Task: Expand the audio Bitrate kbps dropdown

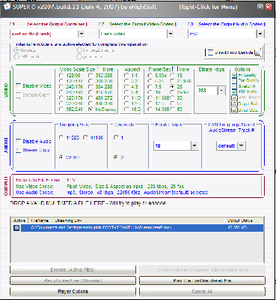Action: 194,145
